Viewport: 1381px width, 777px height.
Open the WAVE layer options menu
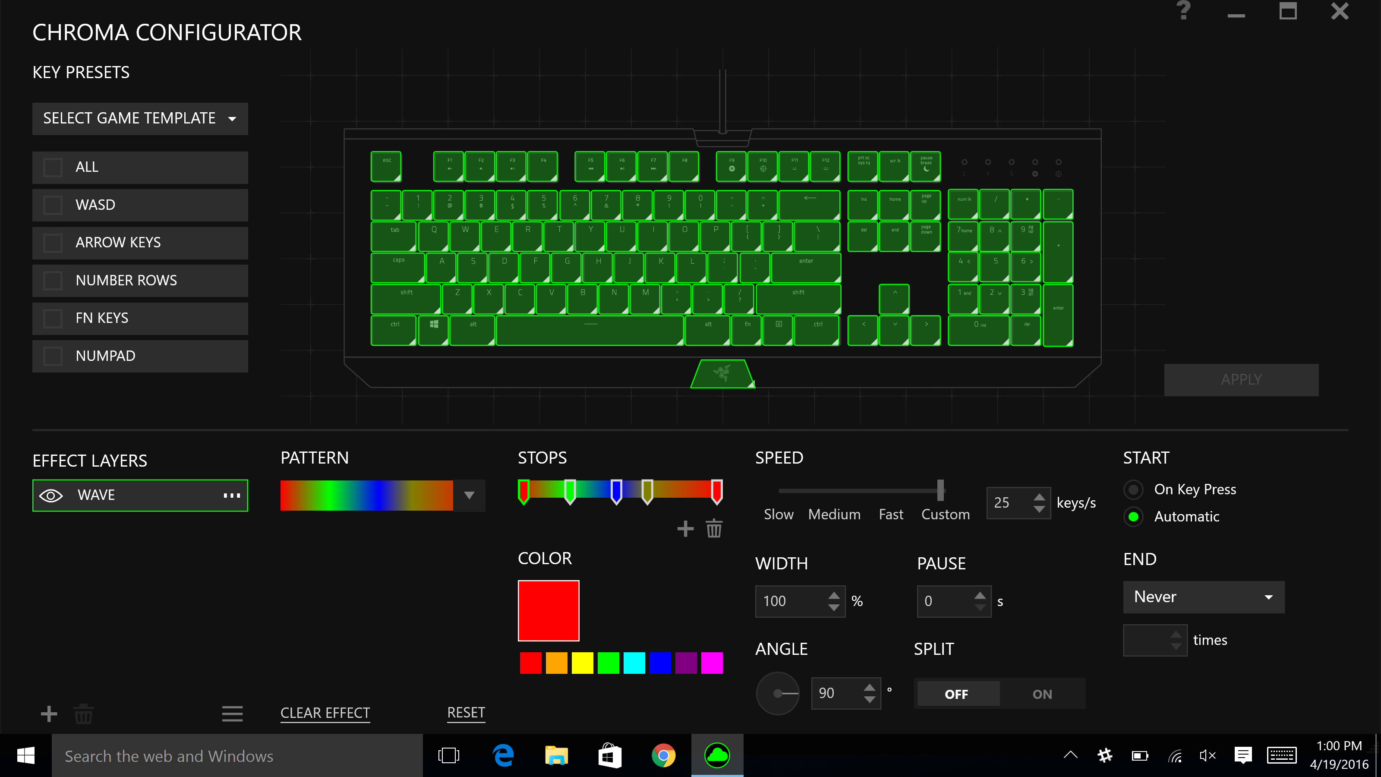[232, 495]
